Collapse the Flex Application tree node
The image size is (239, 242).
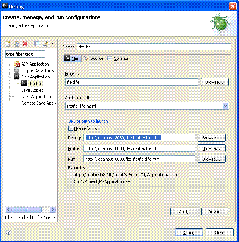click(9, 77)
